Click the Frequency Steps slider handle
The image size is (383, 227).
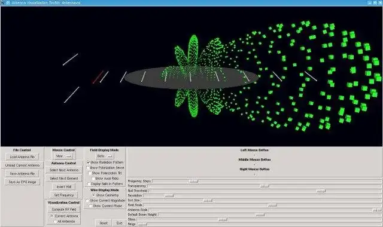coord(194,181)
